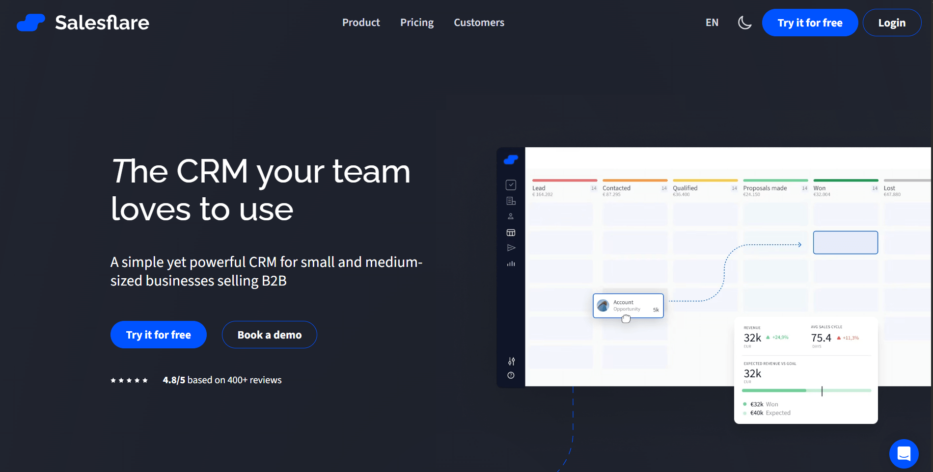Screen dimensions: 933x472
Task: Click Try it for free beside Book a demo
Action: pyautogui.click(x=159, y=335)
